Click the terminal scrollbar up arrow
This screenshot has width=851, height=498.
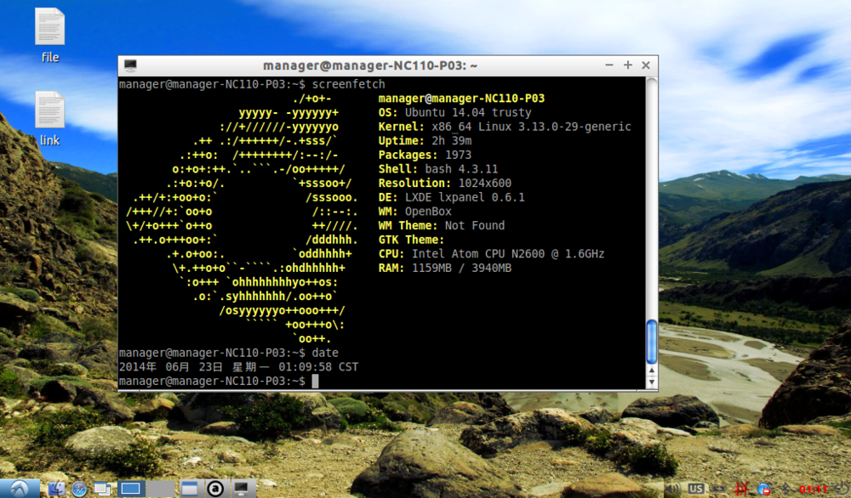tap(652, 371)
